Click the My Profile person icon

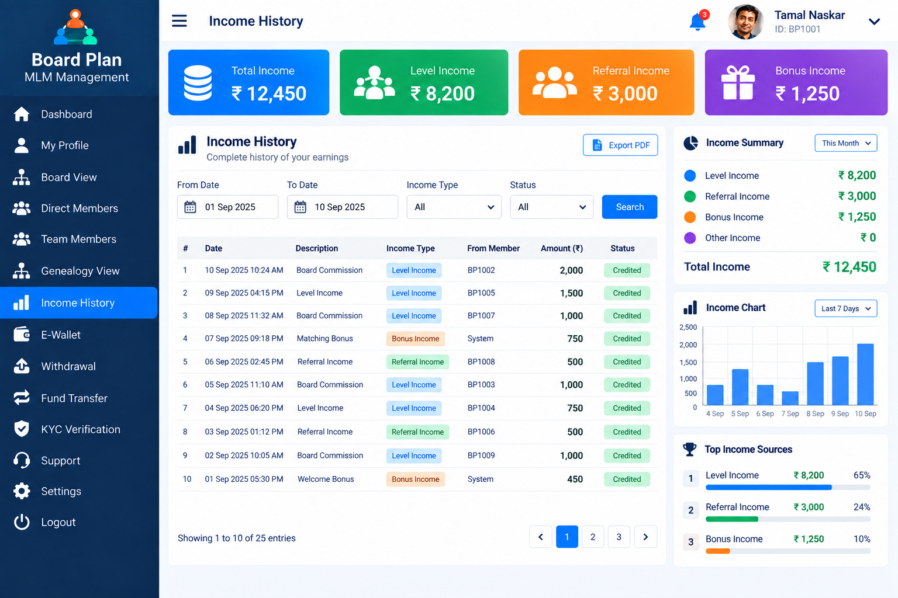[x=22, y=145]
